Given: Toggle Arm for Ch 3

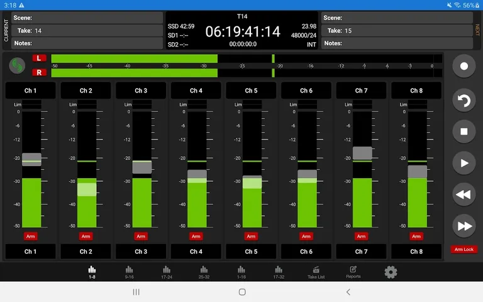Looking at the screenshot, I should 141,237.
